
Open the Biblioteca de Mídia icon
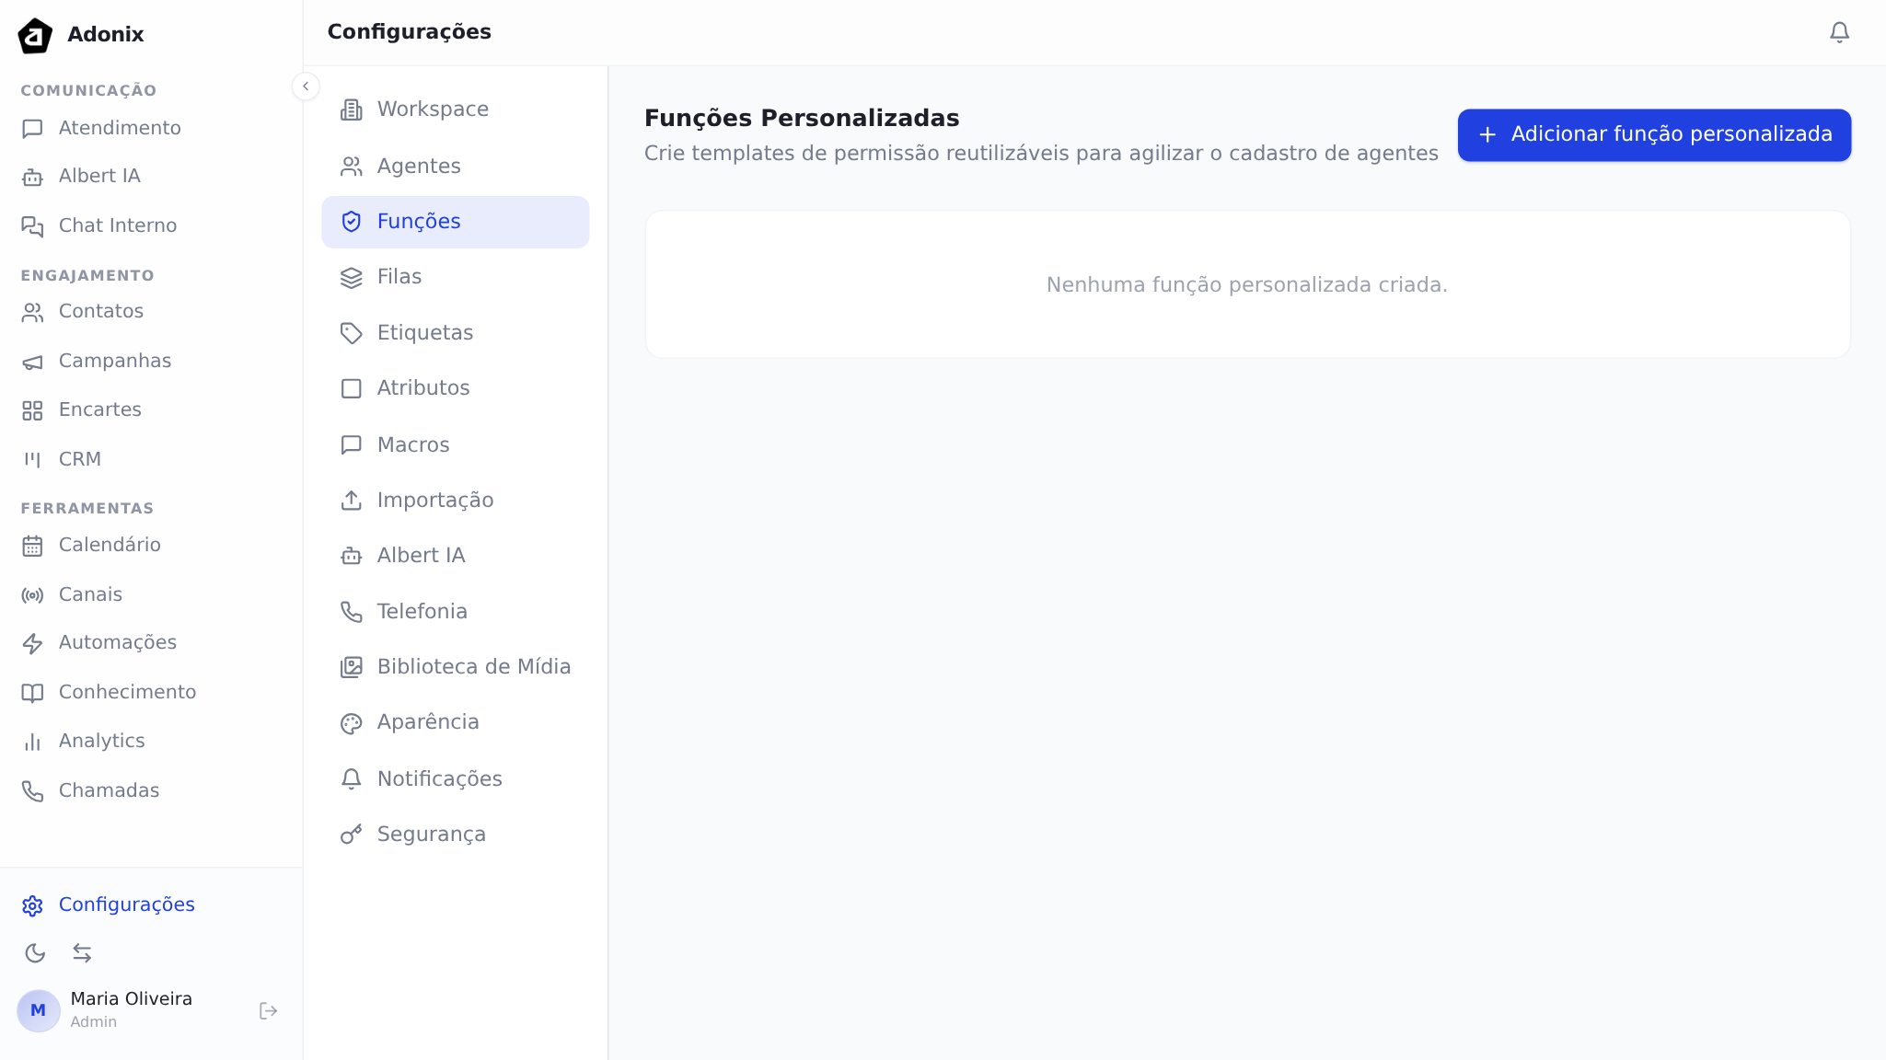pos(351,666)
